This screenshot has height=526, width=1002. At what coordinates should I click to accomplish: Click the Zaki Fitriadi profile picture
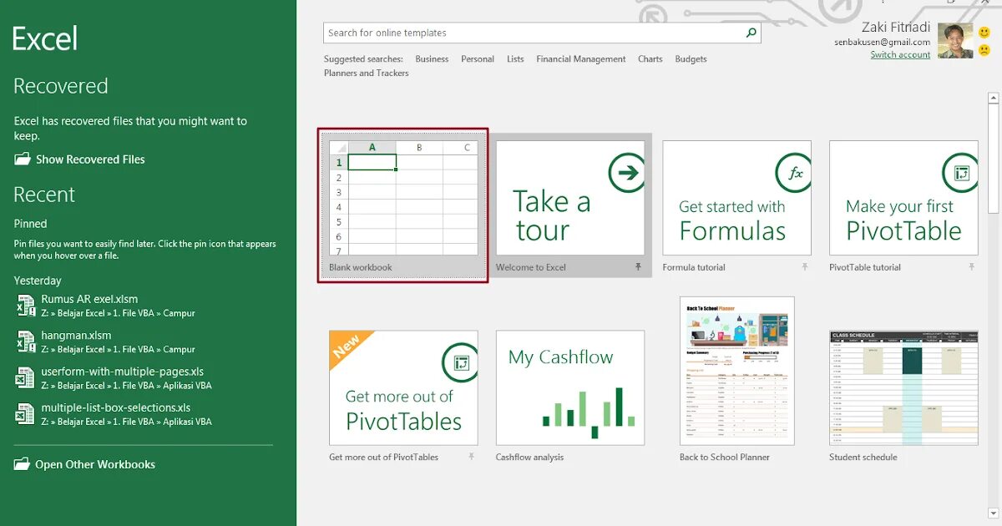click(x=955, y=40)
